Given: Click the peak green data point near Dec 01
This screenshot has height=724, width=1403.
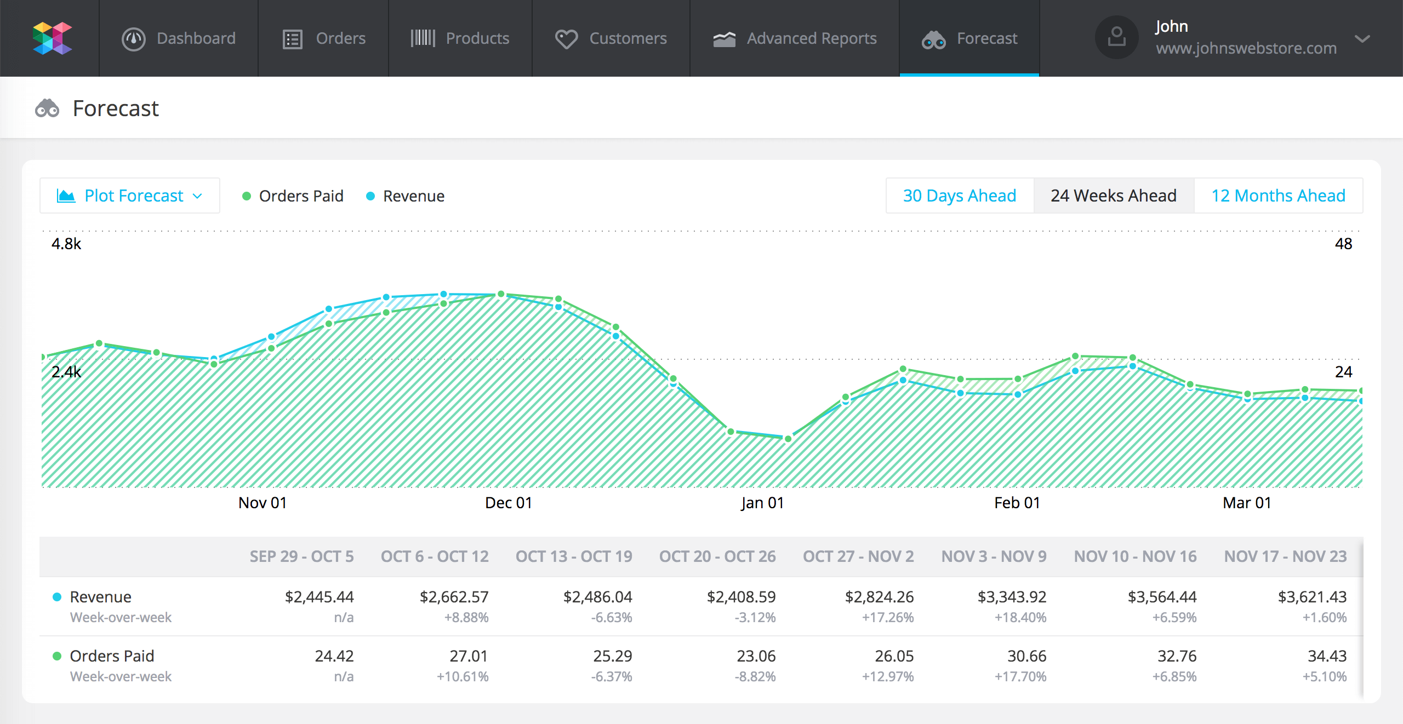Looking at the screenshot, I should pos(501,294).
